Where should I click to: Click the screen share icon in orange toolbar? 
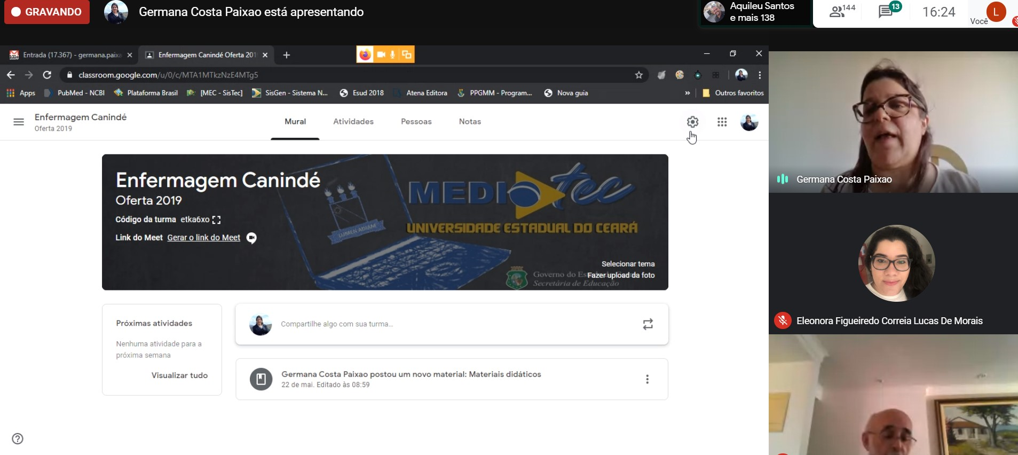[407, 54]
